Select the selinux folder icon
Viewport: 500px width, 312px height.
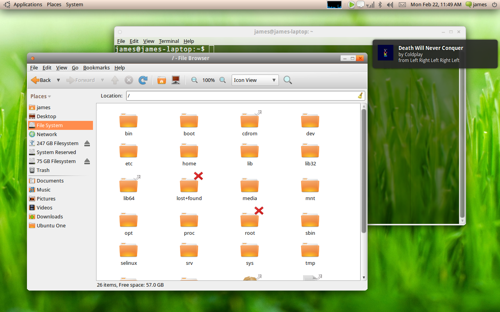pos(129,250)
